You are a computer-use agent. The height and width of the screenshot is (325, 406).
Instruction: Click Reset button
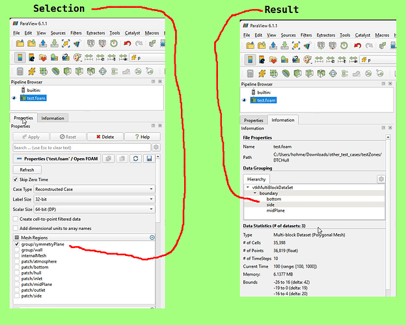[68, 137]
